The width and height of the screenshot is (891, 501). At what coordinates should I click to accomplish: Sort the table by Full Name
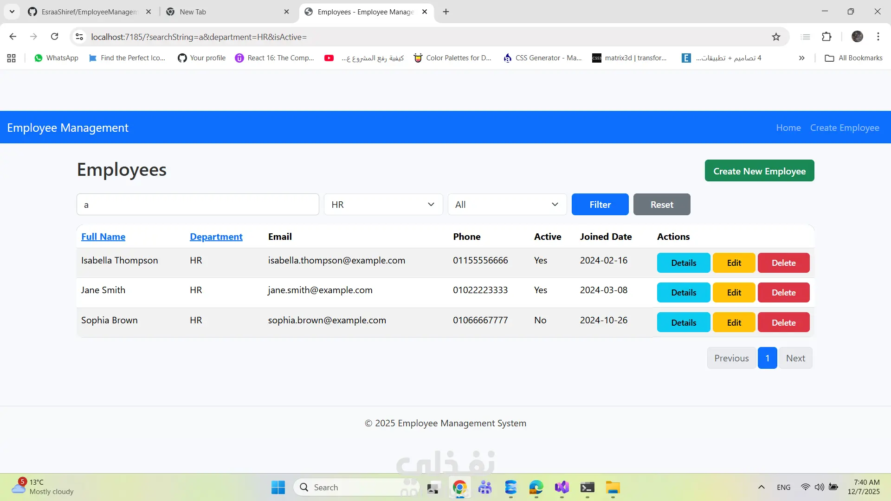pyautogui.click(x=103, y=237)
